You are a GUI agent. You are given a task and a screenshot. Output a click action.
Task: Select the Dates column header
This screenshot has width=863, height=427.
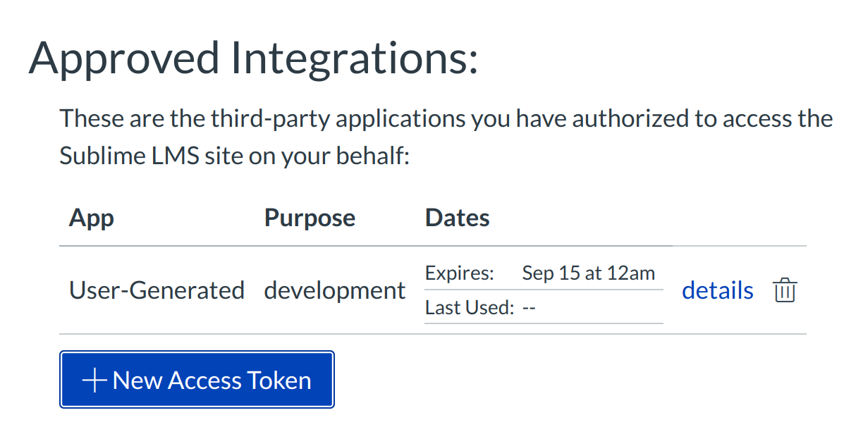coord(457,218)
